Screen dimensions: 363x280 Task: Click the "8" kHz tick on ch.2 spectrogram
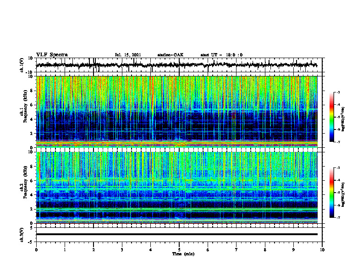(32, 167)
